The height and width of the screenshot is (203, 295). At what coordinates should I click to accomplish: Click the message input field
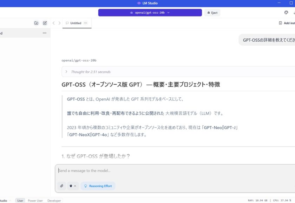click(x=175, y=170)
